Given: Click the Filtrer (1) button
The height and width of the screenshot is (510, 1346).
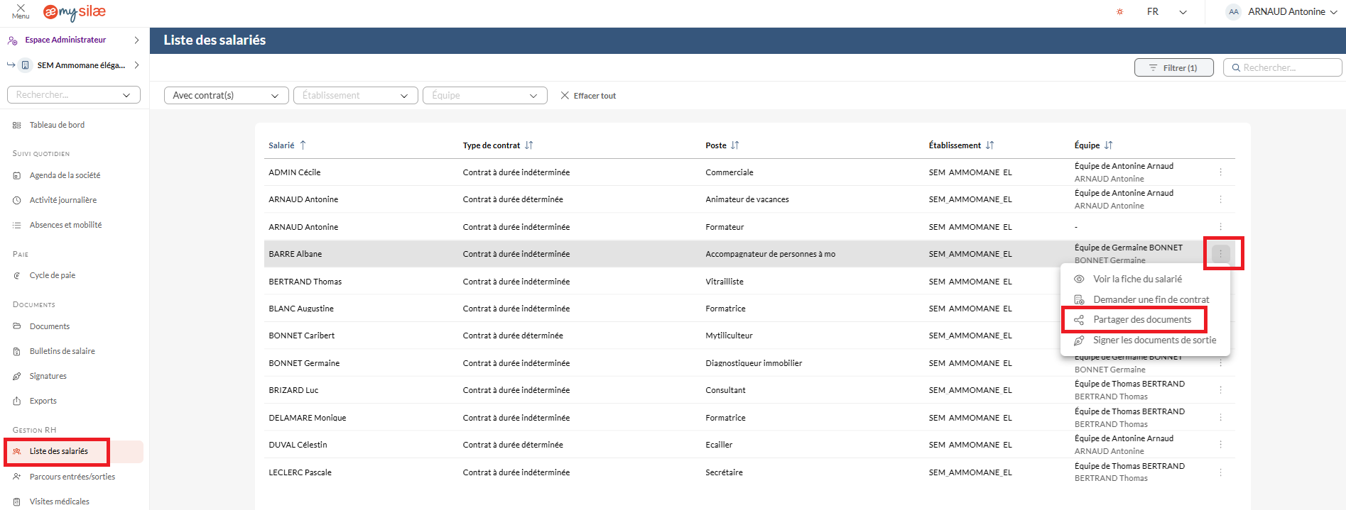Looking at the screenshot, I should 1173,68.
